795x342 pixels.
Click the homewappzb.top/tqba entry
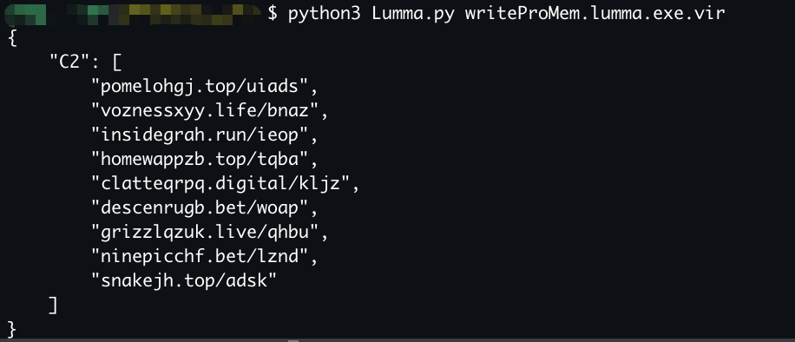204,160
